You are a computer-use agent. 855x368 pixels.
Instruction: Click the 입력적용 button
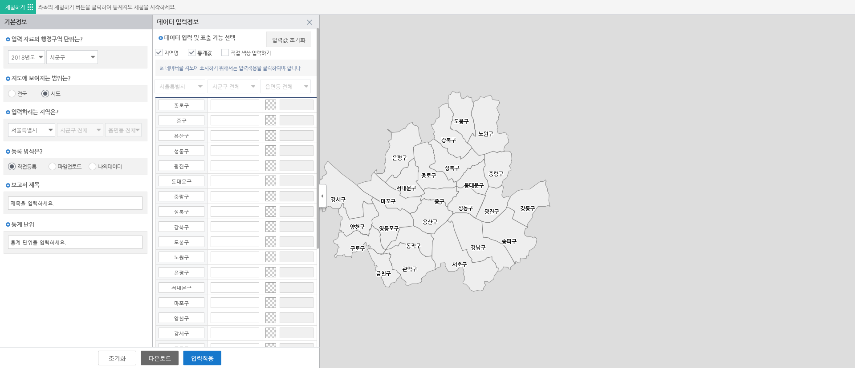(x=202, y=358)
